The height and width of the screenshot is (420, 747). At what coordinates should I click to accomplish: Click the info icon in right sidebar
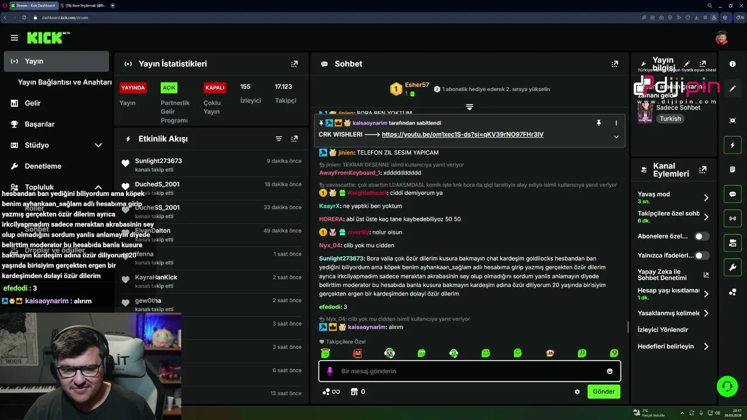point(732,64)
